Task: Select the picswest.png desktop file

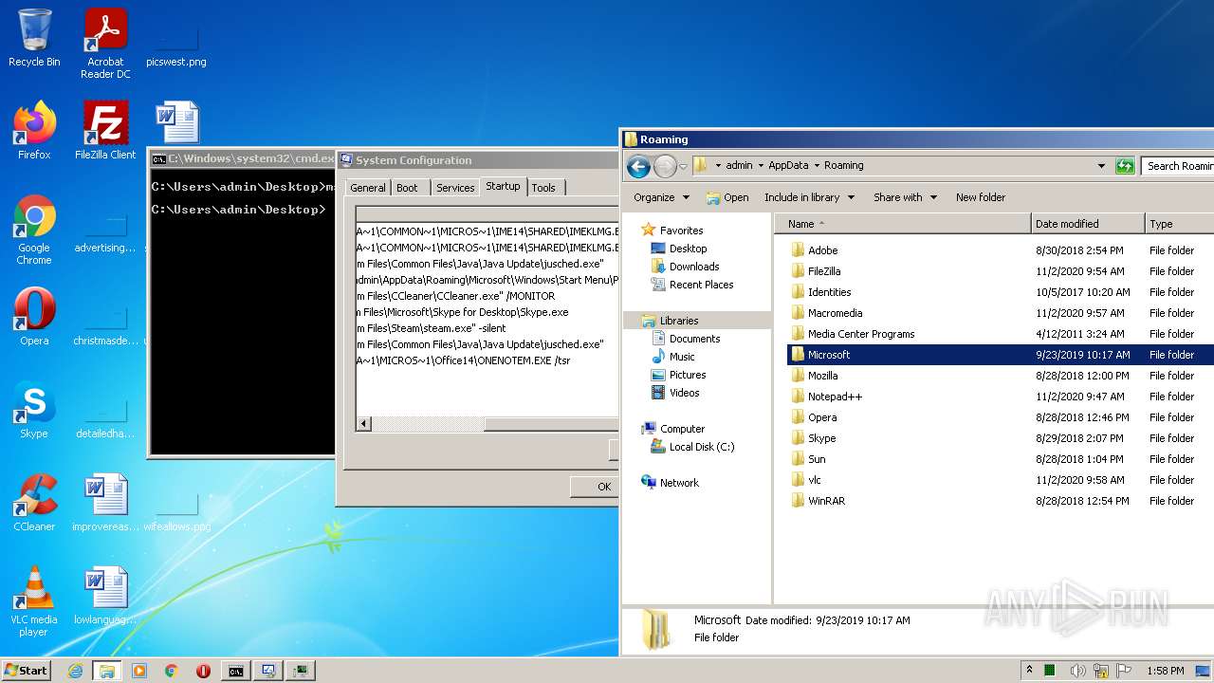Action: coord(176,44)
